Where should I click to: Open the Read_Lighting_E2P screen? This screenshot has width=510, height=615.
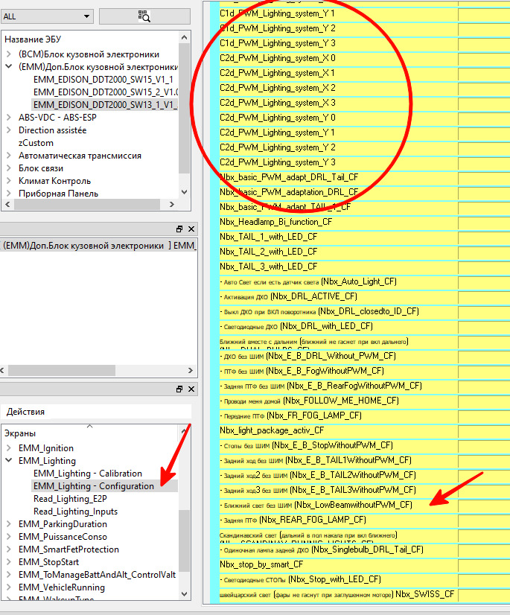[69, 499]
